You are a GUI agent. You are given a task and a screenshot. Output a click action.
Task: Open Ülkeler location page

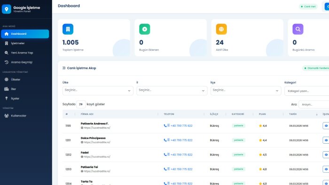[x=25, y=79]
